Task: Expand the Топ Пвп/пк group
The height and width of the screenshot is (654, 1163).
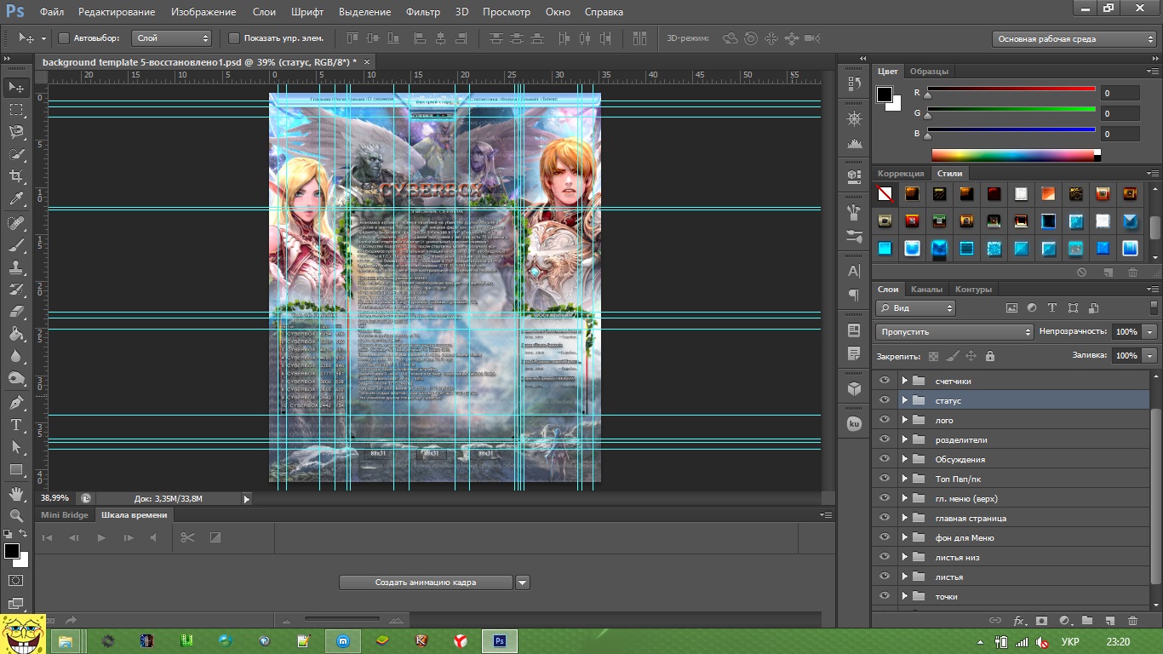Action: click(x=905, y=479)
